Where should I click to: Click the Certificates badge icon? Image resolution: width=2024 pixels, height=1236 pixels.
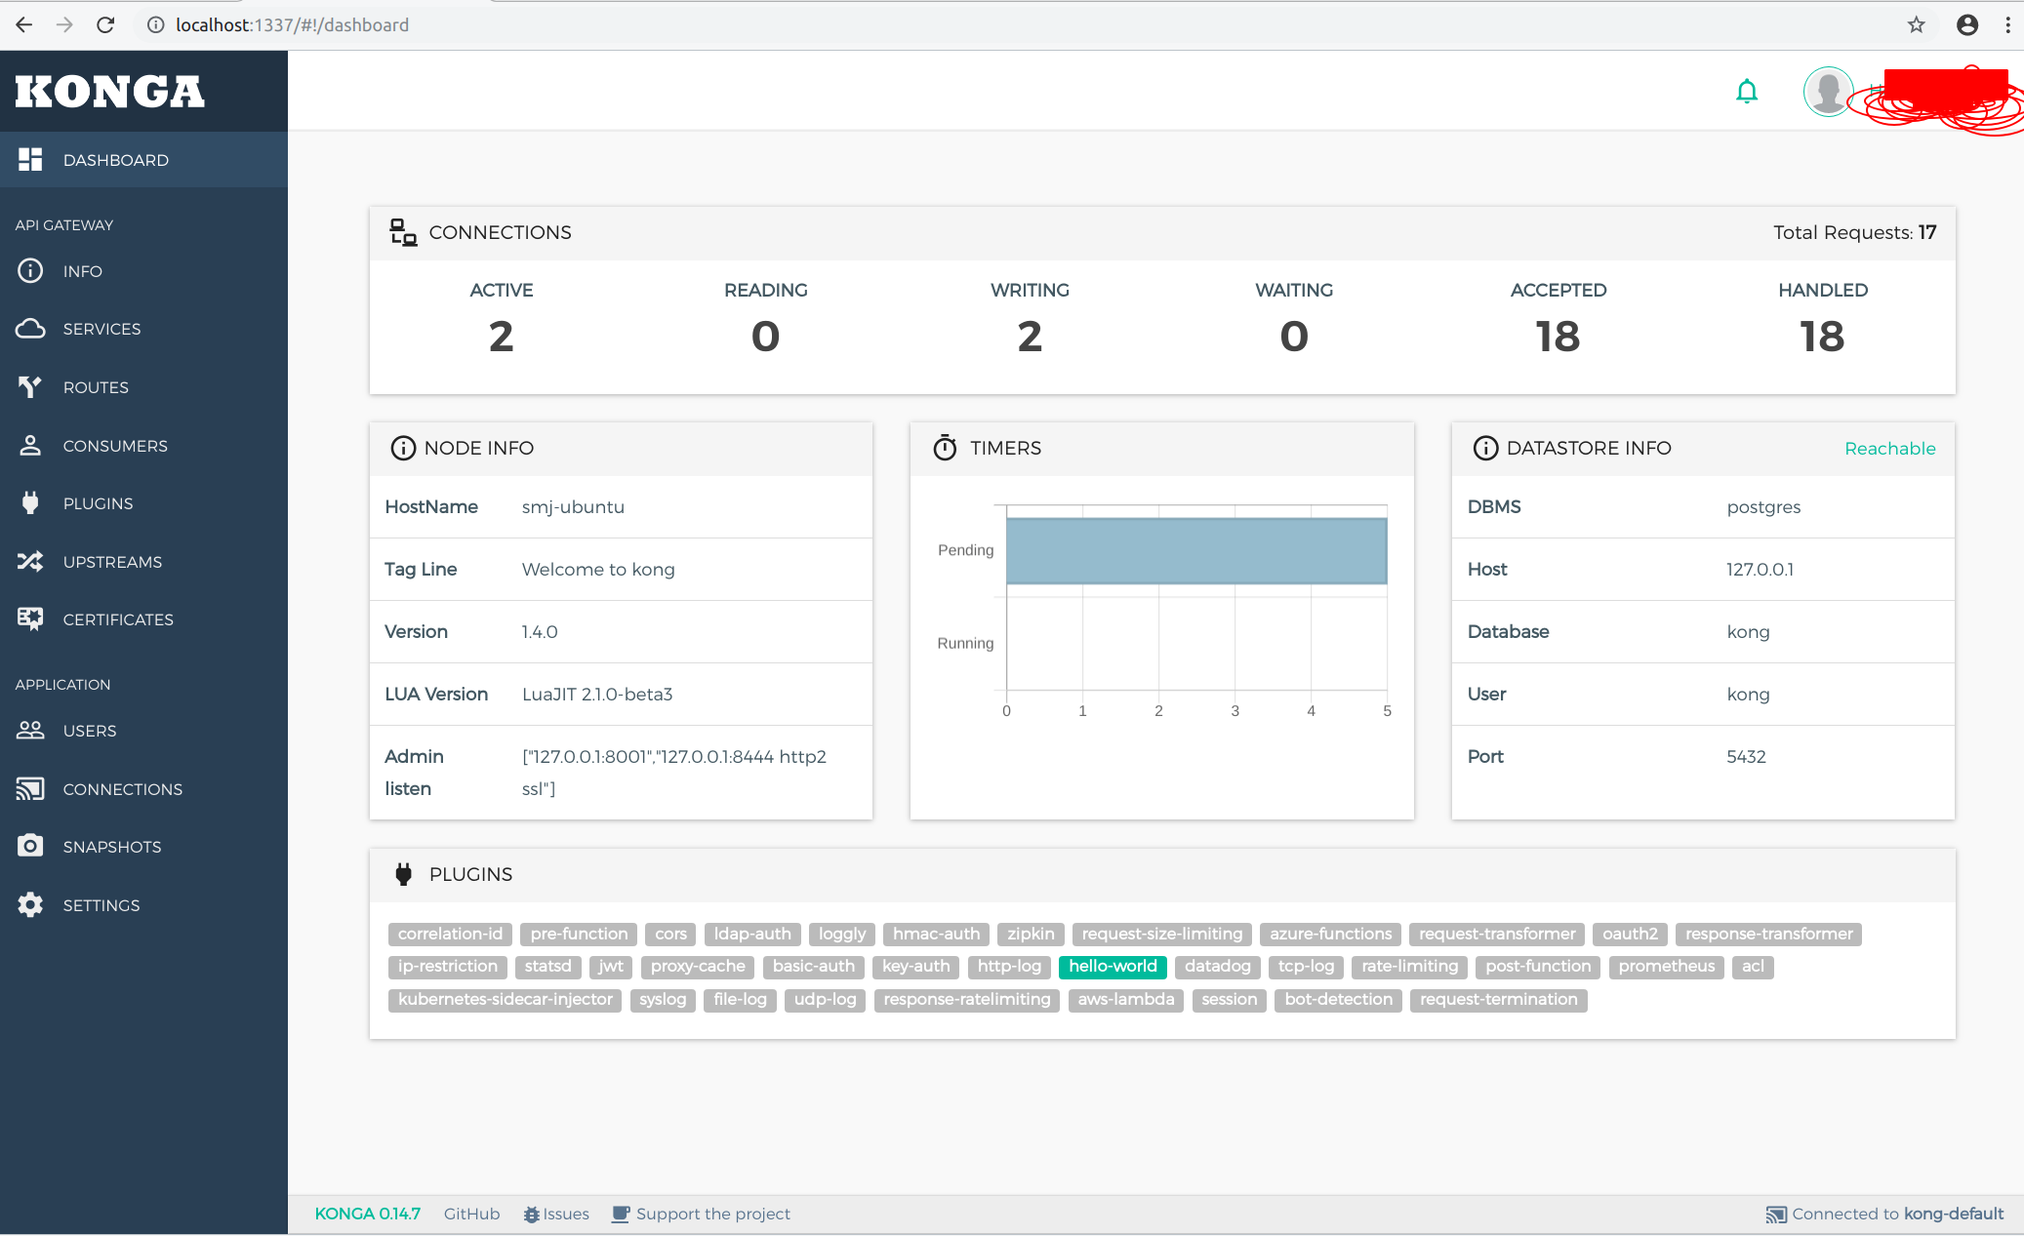pos(30,619)
